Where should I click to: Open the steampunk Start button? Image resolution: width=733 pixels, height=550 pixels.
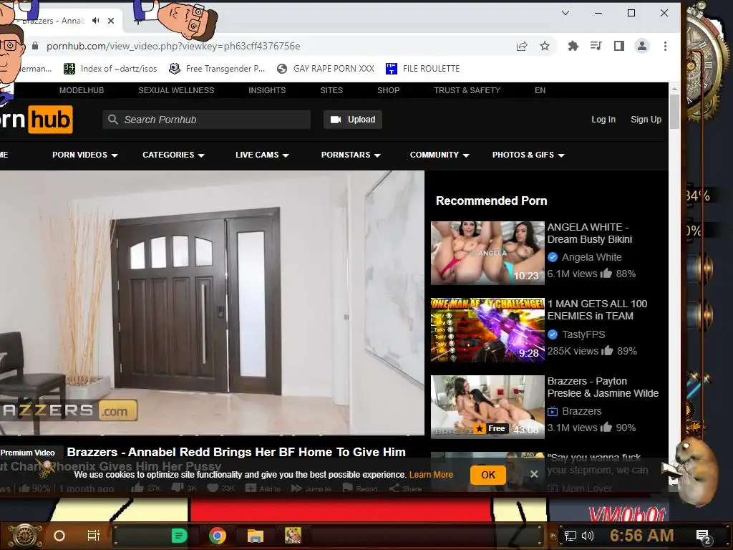pos(26,536)
